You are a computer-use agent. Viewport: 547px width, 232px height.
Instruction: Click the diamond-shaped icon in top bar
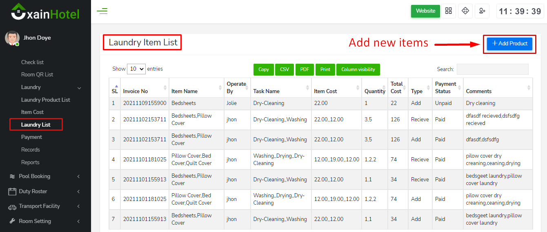pyautogui.click(x=465, y=11)
